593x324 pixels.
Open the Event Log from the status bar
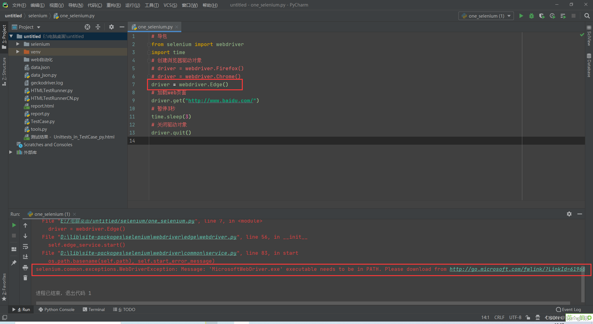tap(568, 309)
